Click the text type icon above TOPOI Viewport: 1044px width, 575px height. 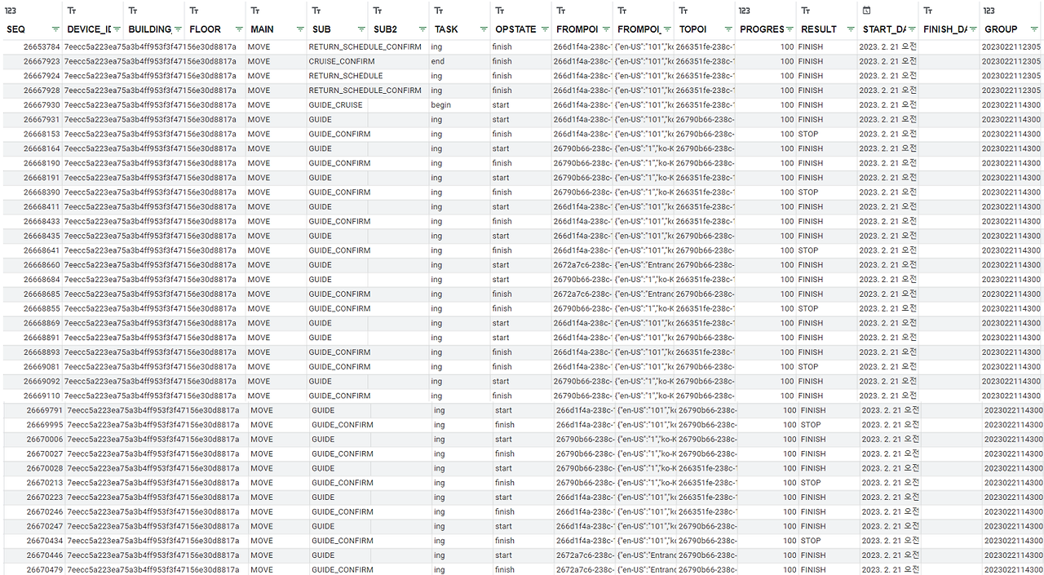point(683,11)
